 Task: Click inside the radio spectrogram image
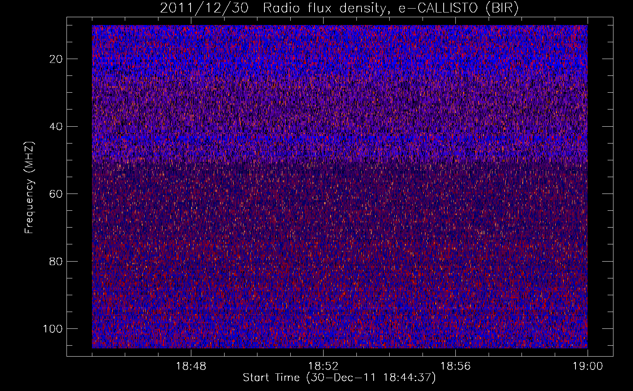tap(340, 187)
